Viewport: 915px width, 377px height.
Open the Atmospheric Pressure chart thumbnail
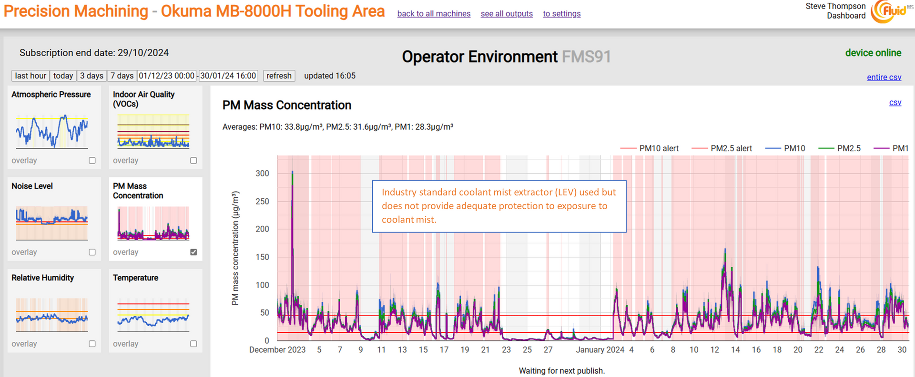click(52, 131)
